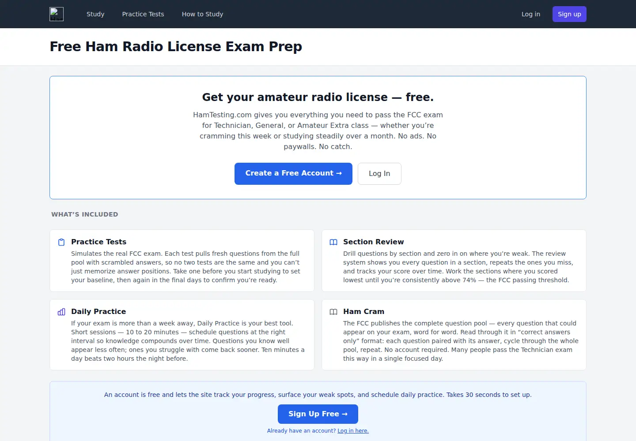Click the site logo in the navbar
Image resolution: width=636 pixels, height=441 pixels.
(x=57, y=14)
